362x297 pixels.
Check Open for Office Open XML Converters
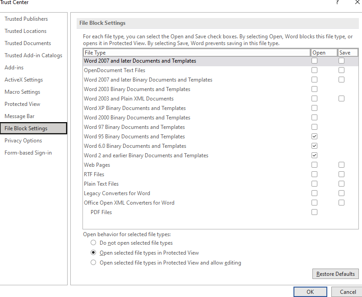314,203
